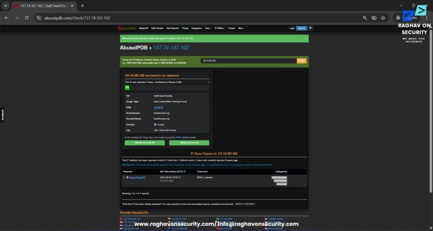Image resolution: width=433 pixels, height=231 pixels.
Task: Click the page vertical scrollbar
Action: [x=430, y=110]
